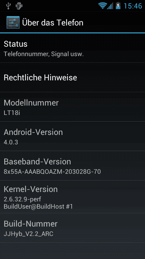This screenshot has width=145, height=259.
Task: Tap the Android debugging icon in status bar
Action: tap(19, 6)
